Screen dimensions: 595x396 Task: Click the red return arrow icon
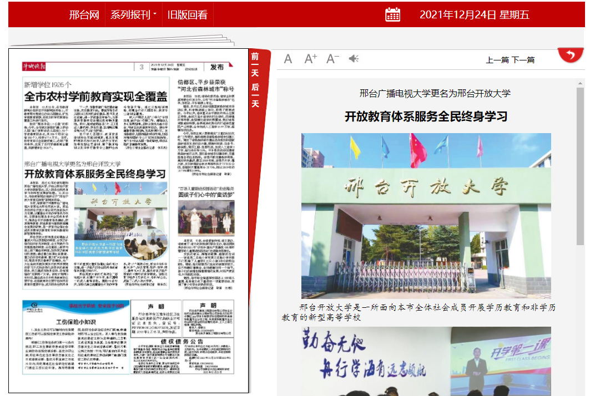point(571,55)
